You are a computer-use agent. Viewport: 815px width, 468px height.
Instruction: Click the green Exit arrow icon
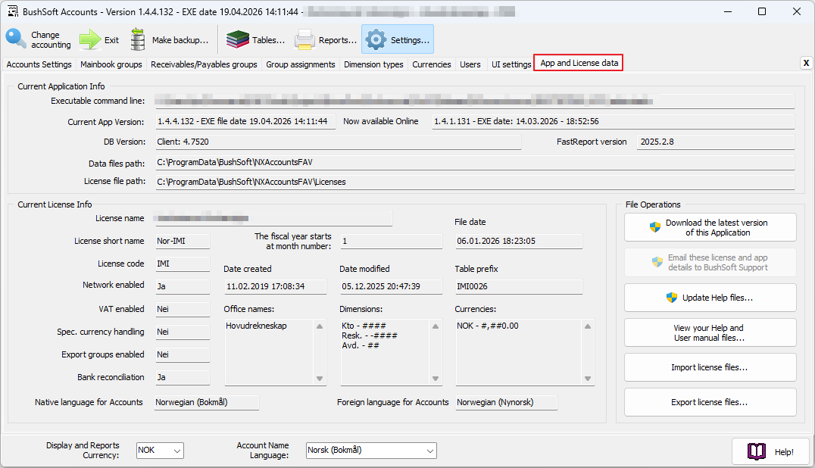point(90,39)
